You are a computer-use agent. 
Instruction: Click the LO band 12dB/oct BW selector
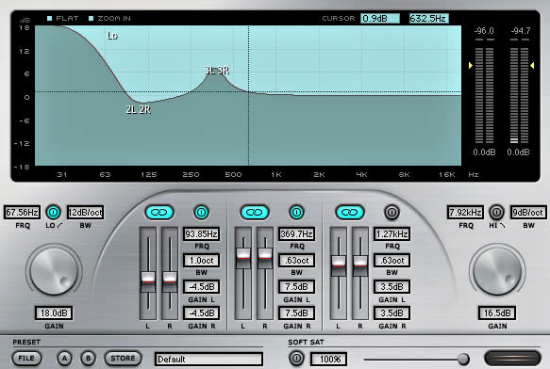pos(85,213)
